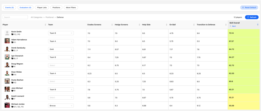
Task: Sort the Player column
Action: [45, 25]
